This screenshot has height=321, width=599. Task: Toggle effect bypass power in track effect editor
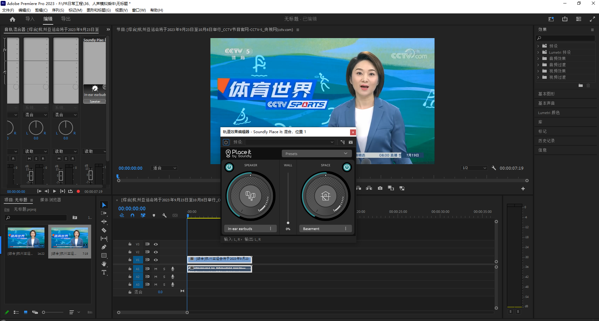click(x=226, y=142)
